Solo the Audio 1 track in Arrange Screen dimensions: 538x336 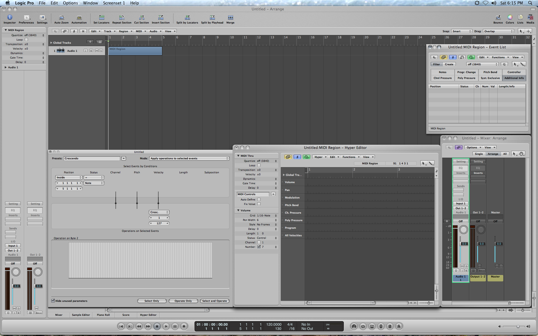(101, 51)
